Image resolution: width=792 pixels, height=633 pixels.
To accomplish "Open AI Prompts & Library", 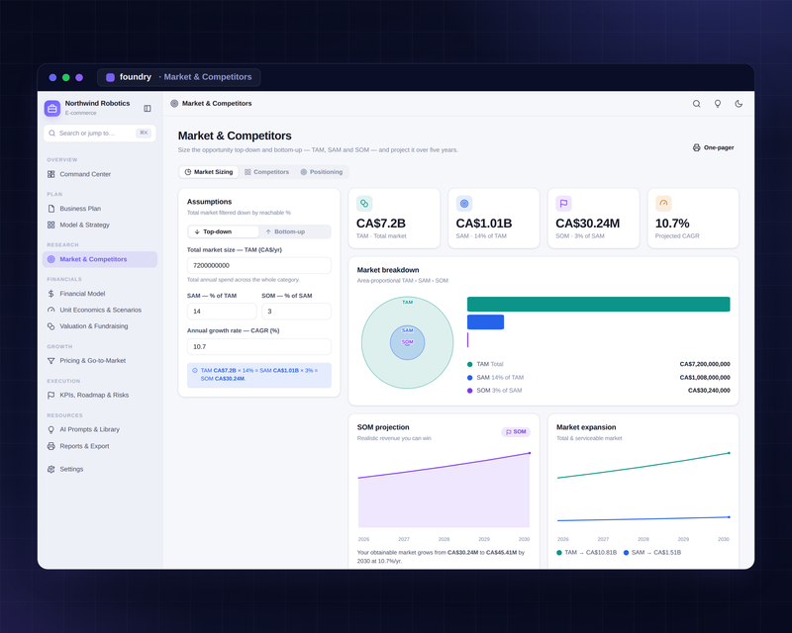I will 100,429.
